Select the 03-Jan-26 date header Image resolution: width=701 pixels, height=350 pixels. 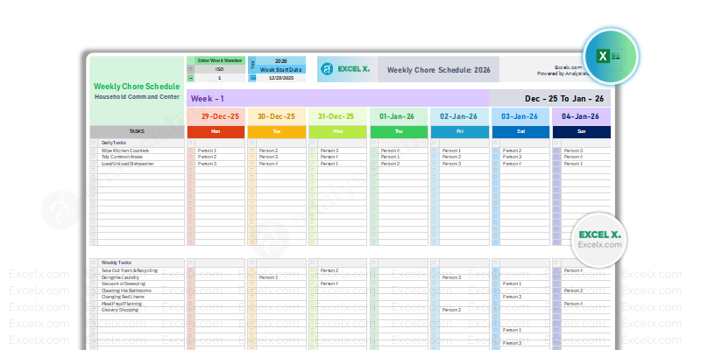[x=520, y=116]
